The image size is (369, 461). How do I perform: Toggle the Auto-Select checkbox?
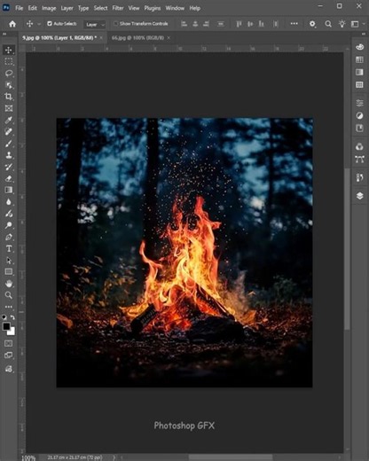click(50, 23)
